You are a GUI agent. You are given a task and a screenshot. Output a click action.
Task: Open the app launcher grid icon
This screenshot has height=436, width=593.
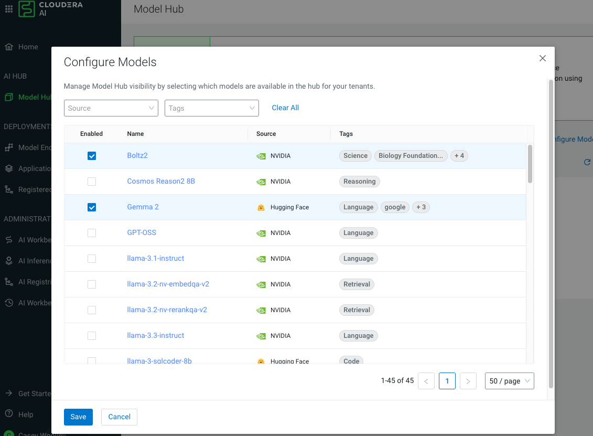pos(9,9)
